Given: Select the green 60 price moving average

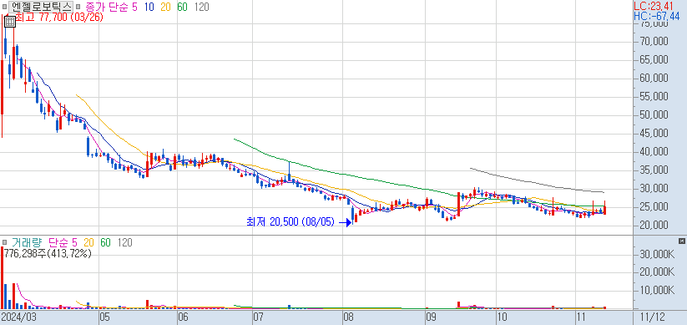Looking at the screenshot, I should [183, 7].
